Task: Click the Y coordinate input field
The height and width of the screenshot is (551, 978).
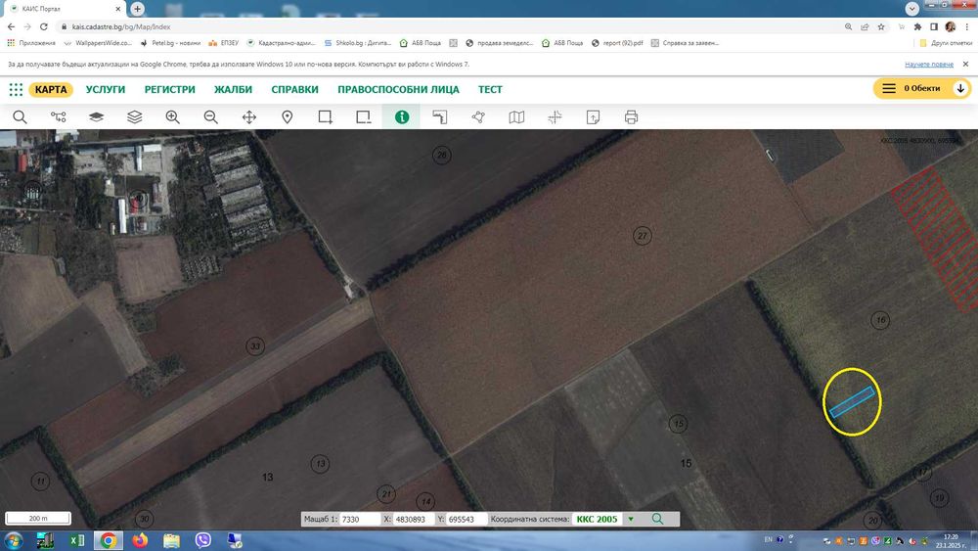Action: pos(465,519)
